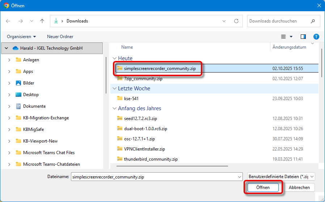This screenshot has width=325, height=202.
Task: Click the Back navigation arrow
Action: click(x=8, y=21)
